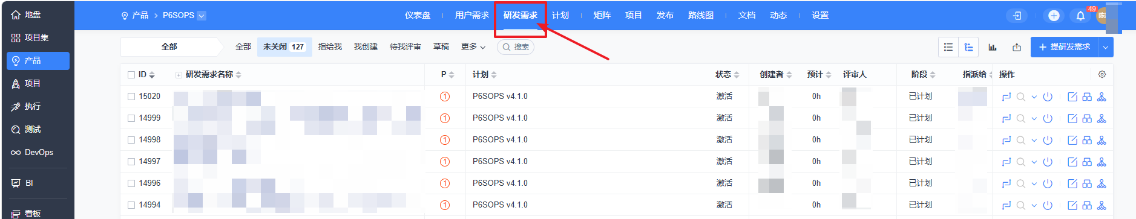Screen dimensions: 1136x219
Task: Edit requirement 15020 with pencil icon
Action: tap(1072, 97)
